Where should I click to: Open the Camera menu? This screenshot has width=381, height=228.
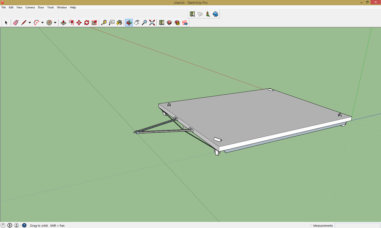pos(30,7)
